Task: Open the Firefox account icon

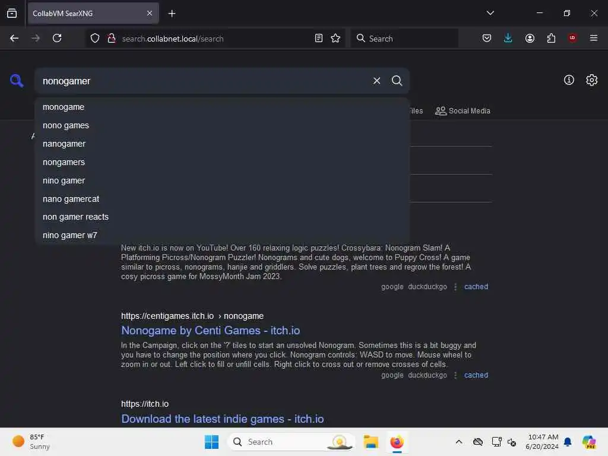Action: click(530, 38)
